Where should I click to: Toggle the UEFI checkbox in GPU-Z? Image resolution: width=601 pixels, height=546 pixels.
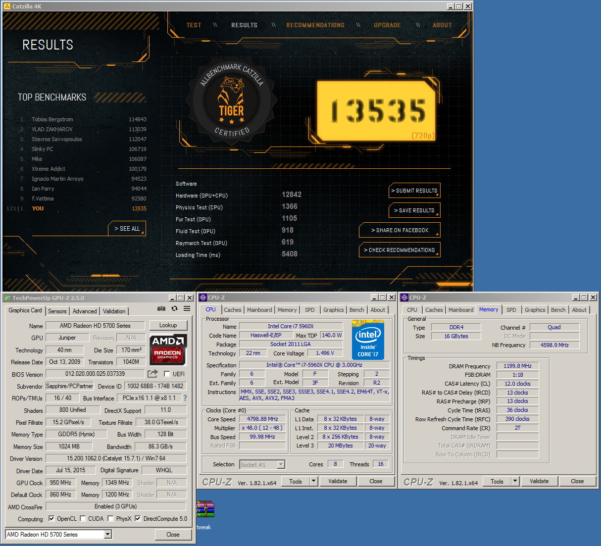pyautogui.click(x=167, y=374)
